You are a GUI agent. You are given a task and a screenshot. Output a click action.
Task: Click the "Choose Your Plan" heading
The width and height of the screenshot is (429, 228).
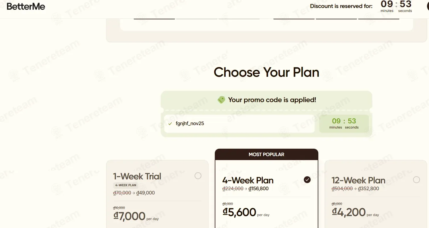click(x=267, y=72)
